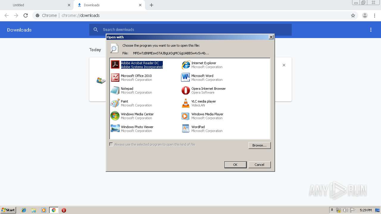Click Cancel in Open with dialog

(x=260, y=165)
